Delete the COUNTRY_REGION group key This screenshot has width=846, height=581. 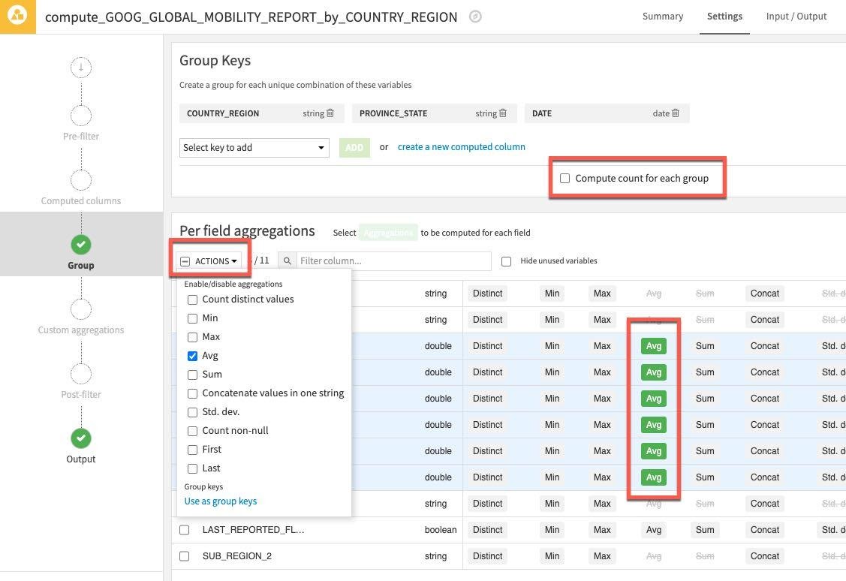330,113
